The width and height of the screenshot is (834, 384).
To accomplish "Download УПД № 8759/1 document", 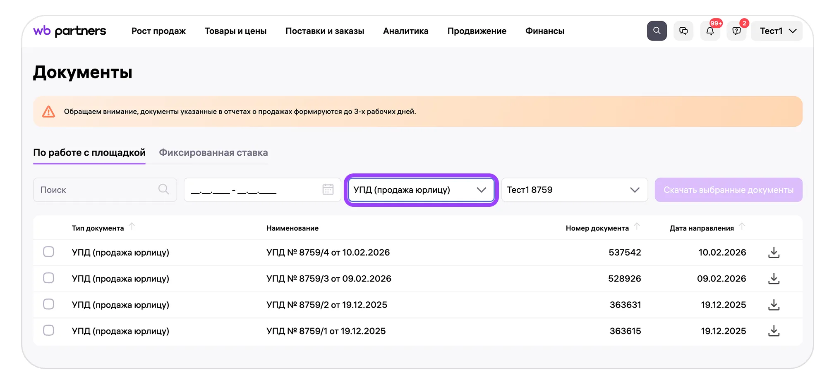I will [774, 331].
